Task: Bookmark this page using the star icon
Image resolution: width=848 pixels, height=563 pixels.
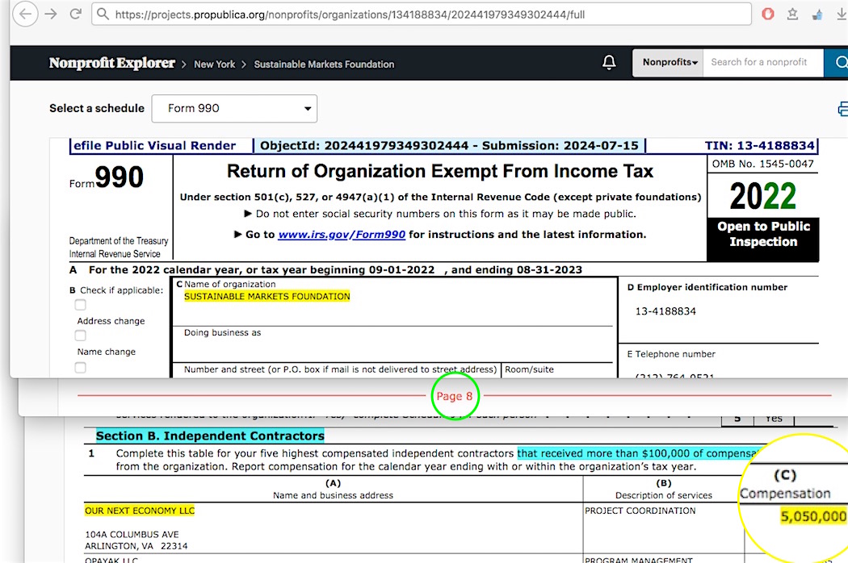Action: (x=792, y=14)
